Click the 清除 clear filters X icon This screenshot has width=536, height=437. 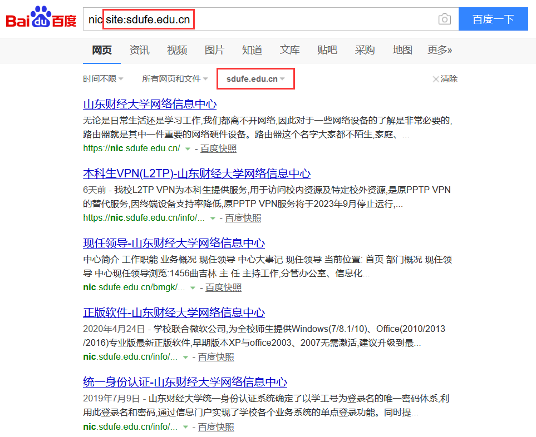pyautogui.click(x=436, y=79)
